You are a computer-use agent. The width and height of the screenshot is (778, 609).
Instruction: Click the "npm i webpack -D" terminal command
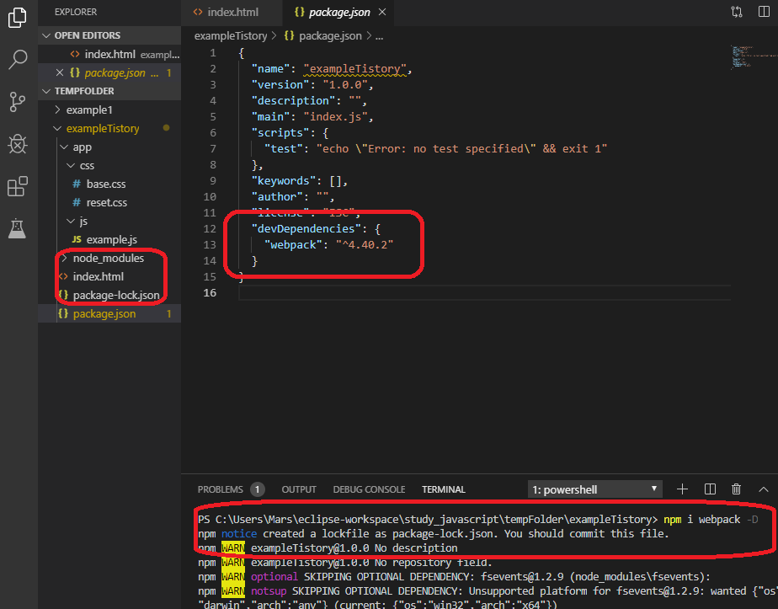(711, 519)
